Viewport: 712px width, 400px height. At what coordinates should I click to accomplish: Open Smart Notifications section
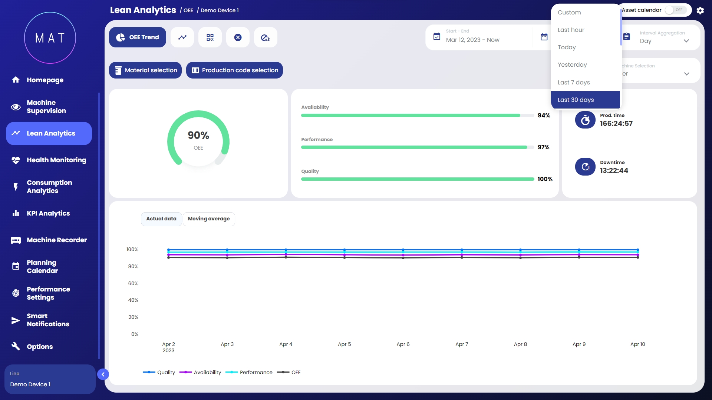pos(48,320)
